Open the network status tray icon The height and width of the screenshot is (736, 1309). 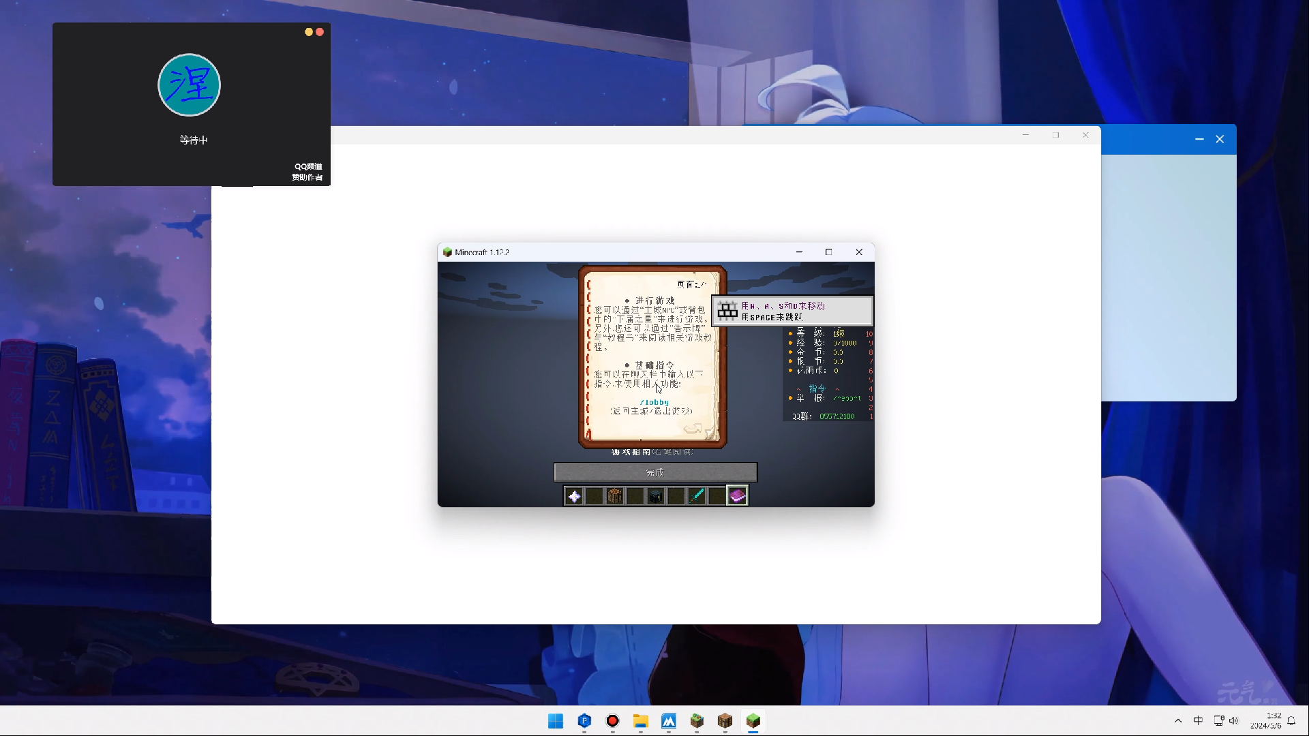tap(1218, 721)
